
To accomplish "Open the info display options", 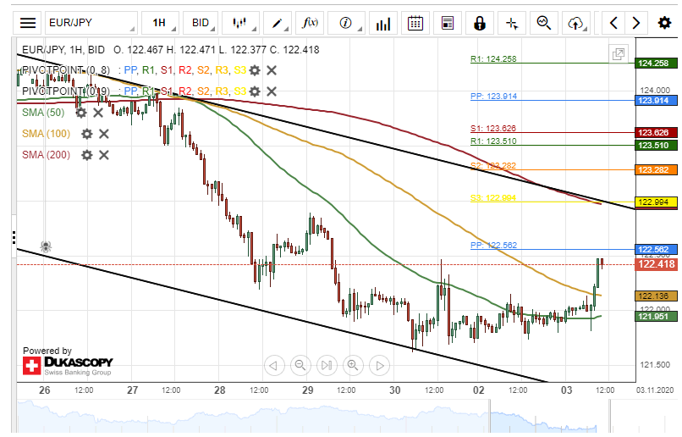I will point(346,23).
